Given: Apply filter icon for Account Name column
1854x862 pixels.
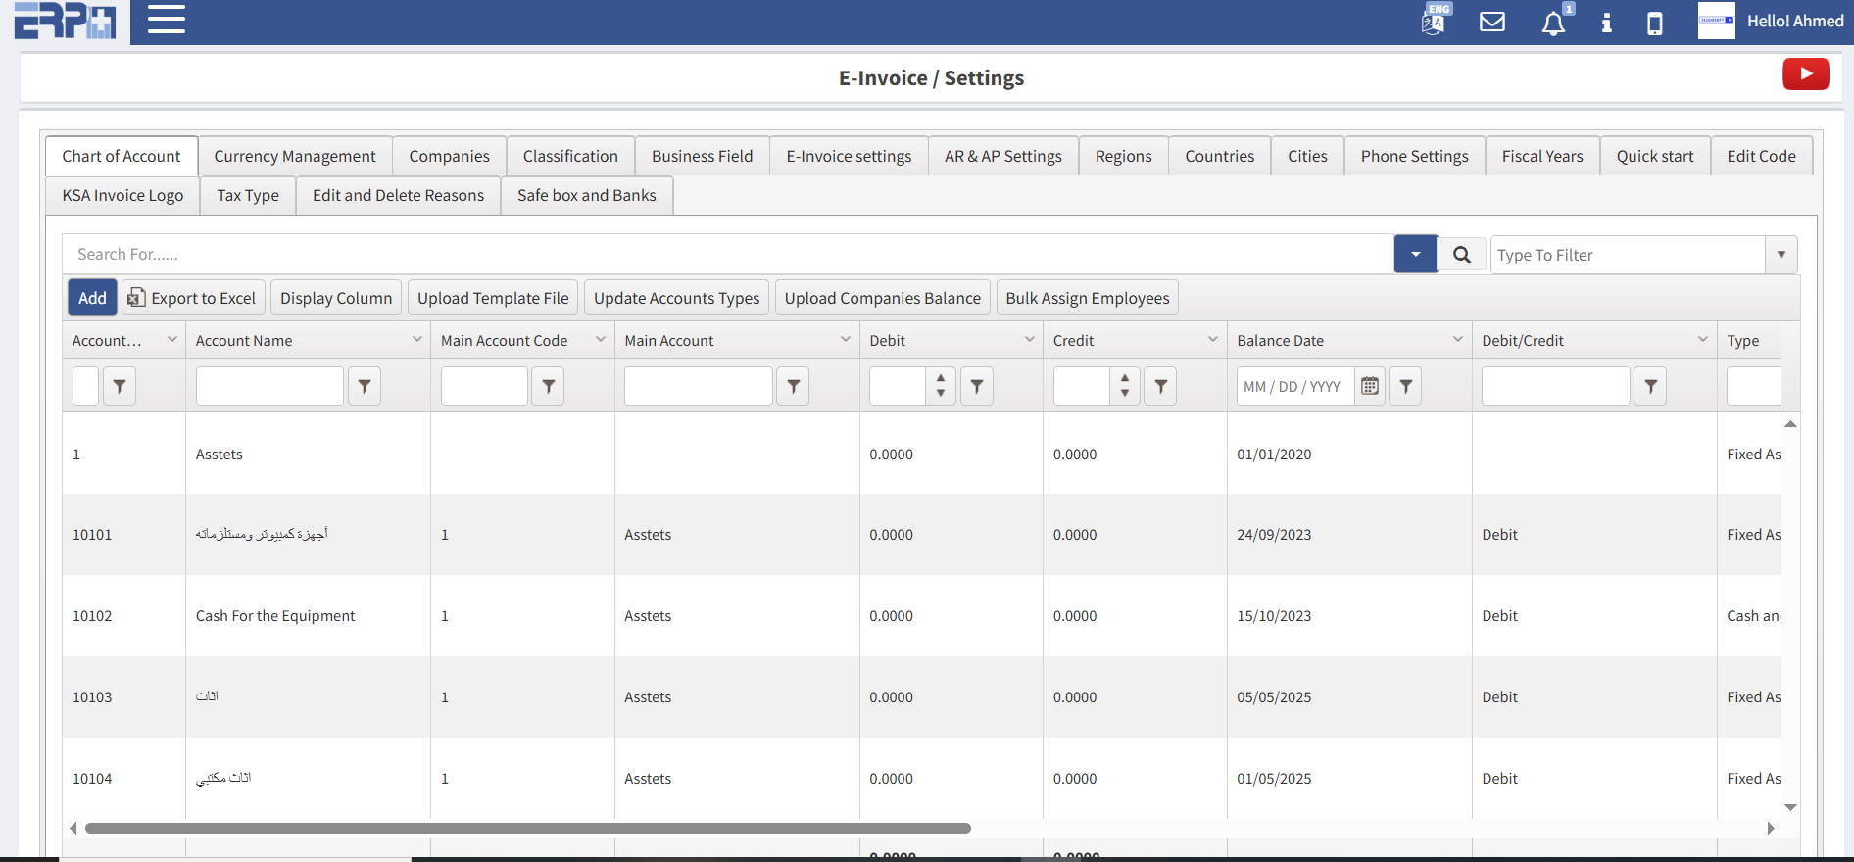Looking at the screenshot, I should point(365,387).
